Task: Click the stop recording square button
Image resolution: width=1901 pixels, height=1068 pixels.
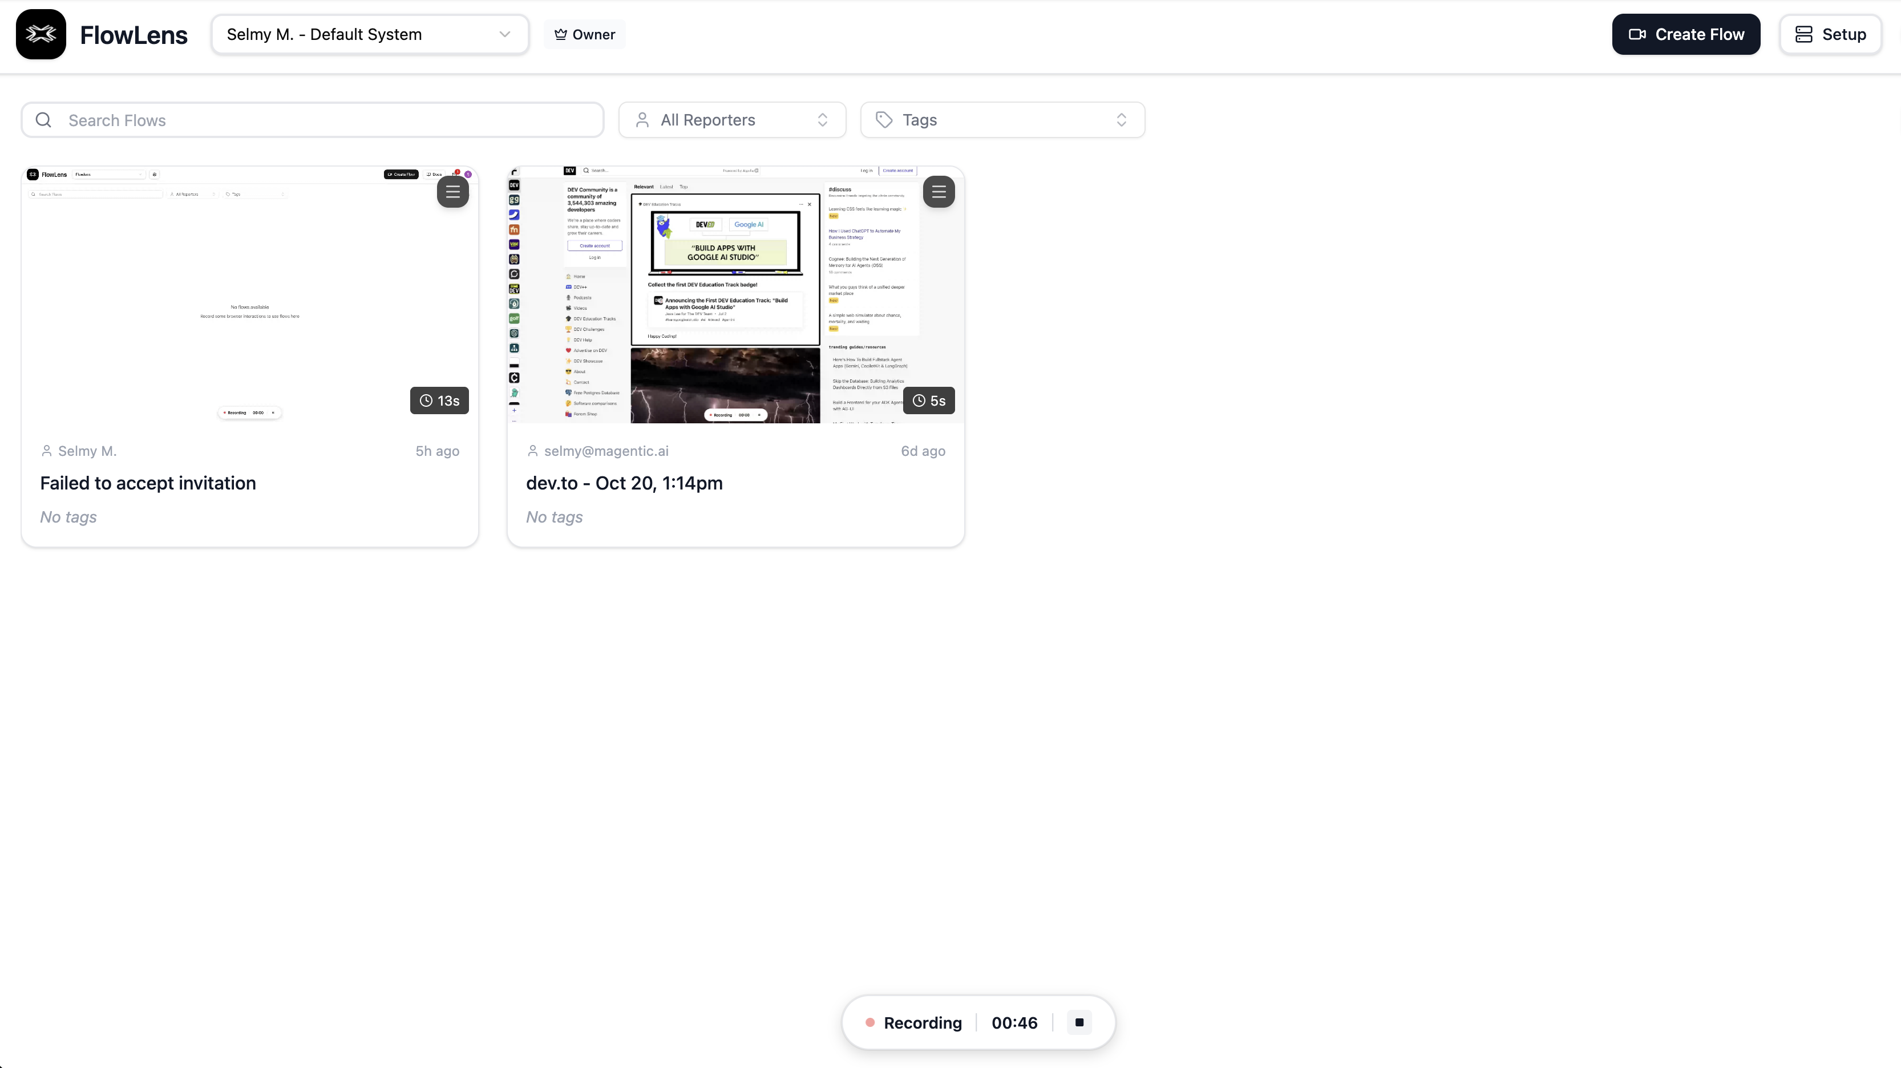Action: (x=1079, y=1022)
